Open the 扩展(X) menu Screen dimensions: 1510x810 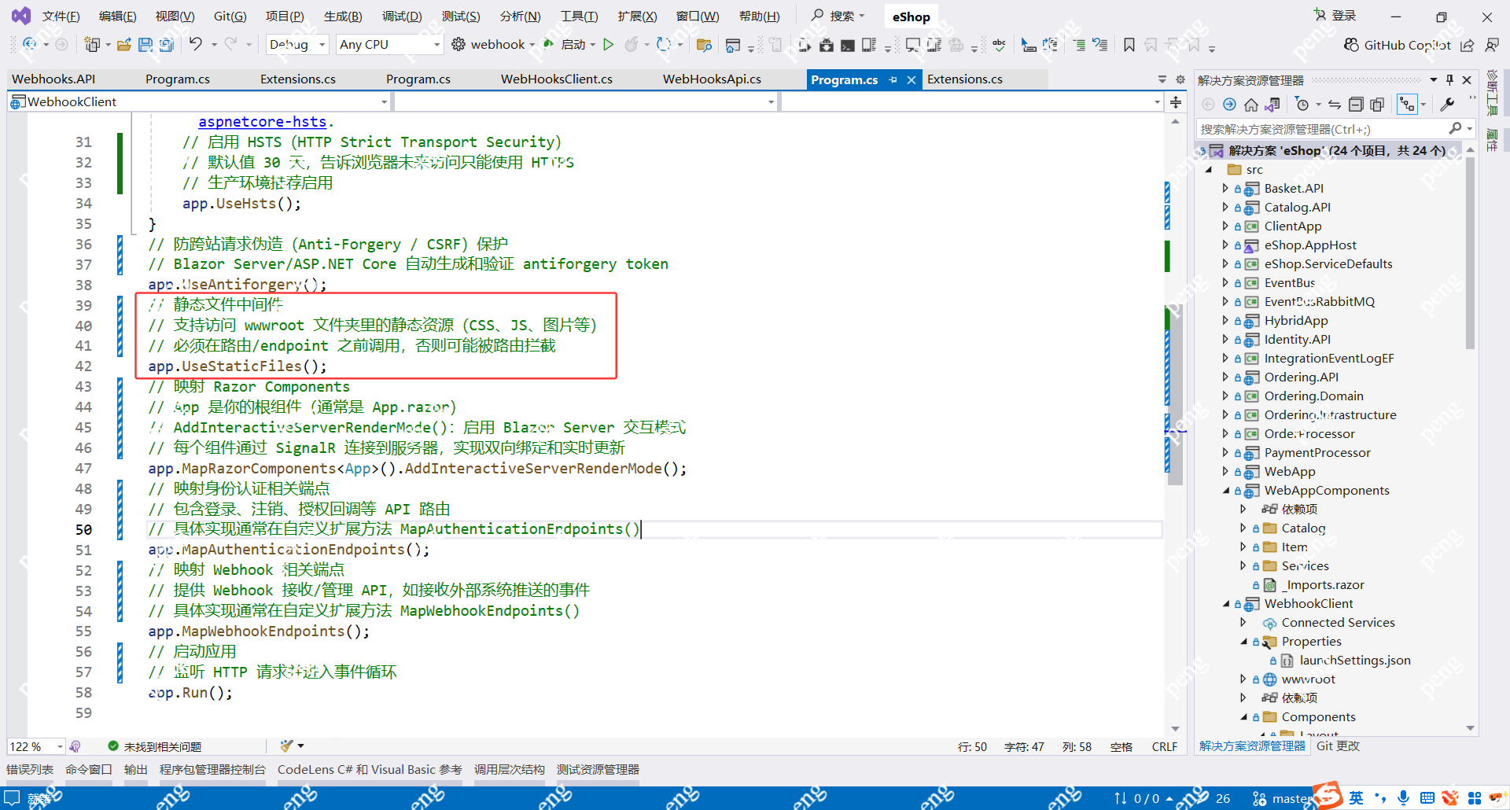point(637,17)
